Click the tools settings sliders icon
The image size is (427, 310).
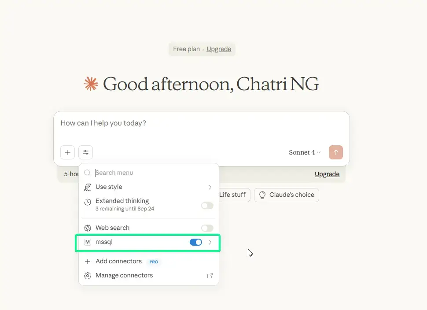point(86,152)
